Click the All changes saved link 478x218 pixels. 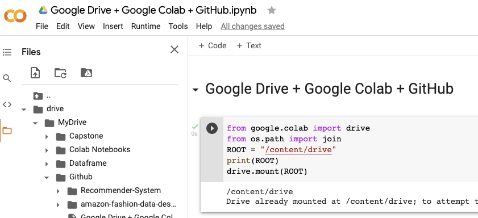tap(253, 27)
